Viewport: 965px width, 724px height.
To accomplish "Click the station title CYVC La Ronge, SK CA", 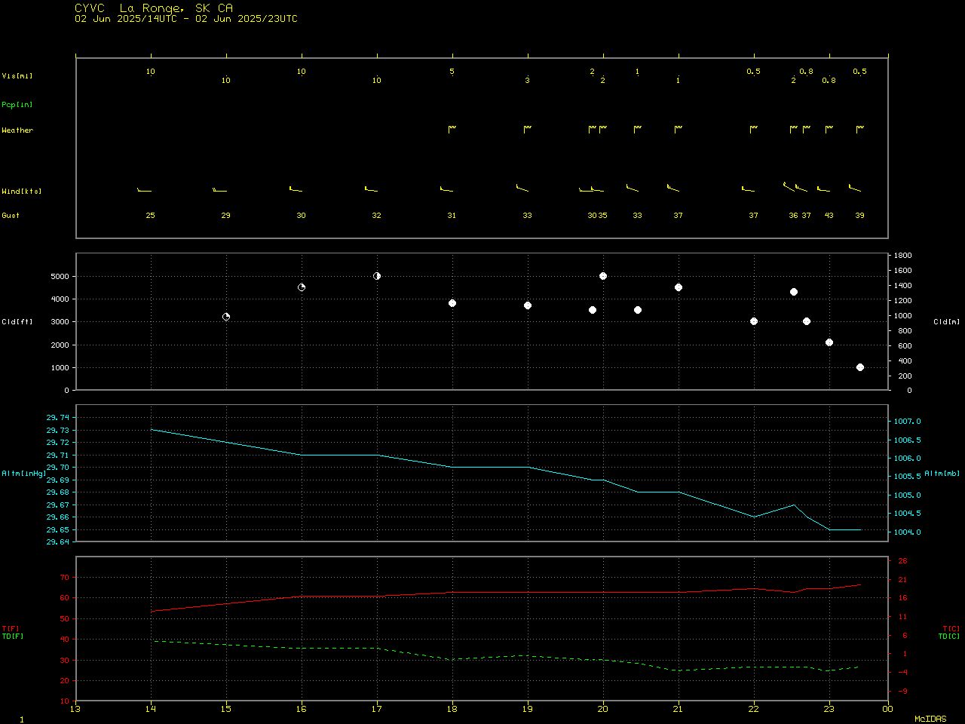I will [x=154, y=8].
